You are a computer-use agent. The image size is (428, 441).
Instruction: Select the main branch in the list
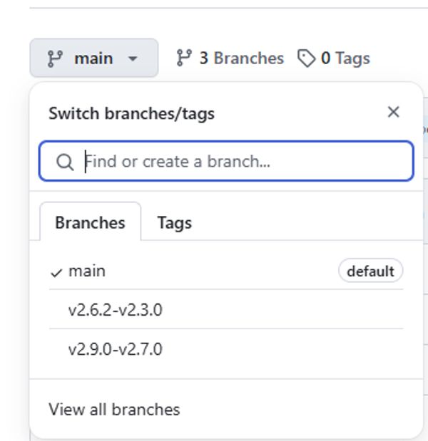[x=226, y=271]
